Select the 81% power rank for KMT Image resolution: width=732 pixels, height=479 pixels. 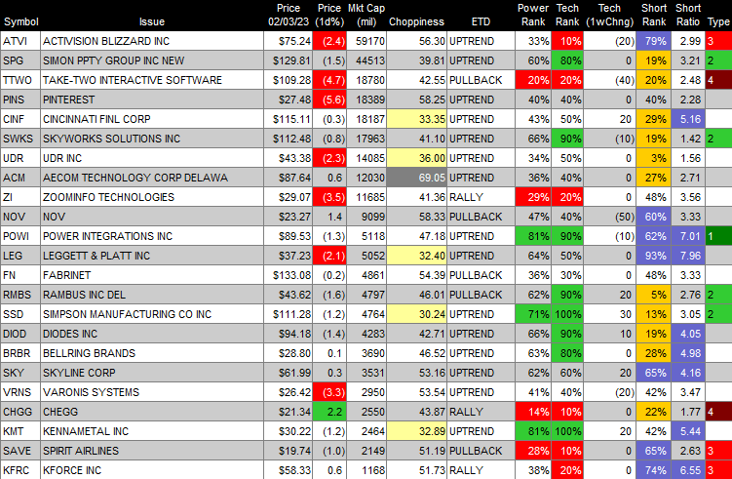point(532,431)
